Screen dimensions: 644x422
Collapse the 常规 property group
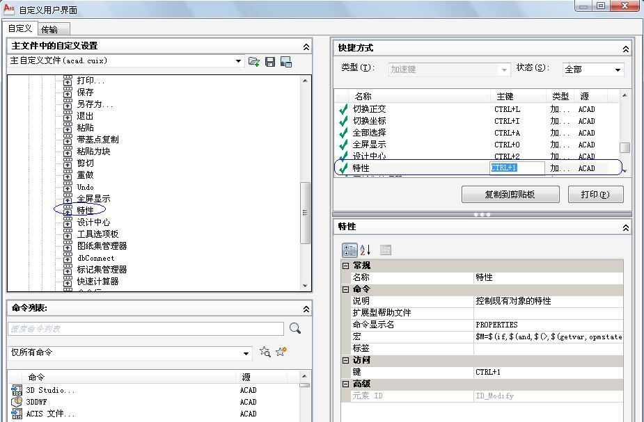[345, 266]
